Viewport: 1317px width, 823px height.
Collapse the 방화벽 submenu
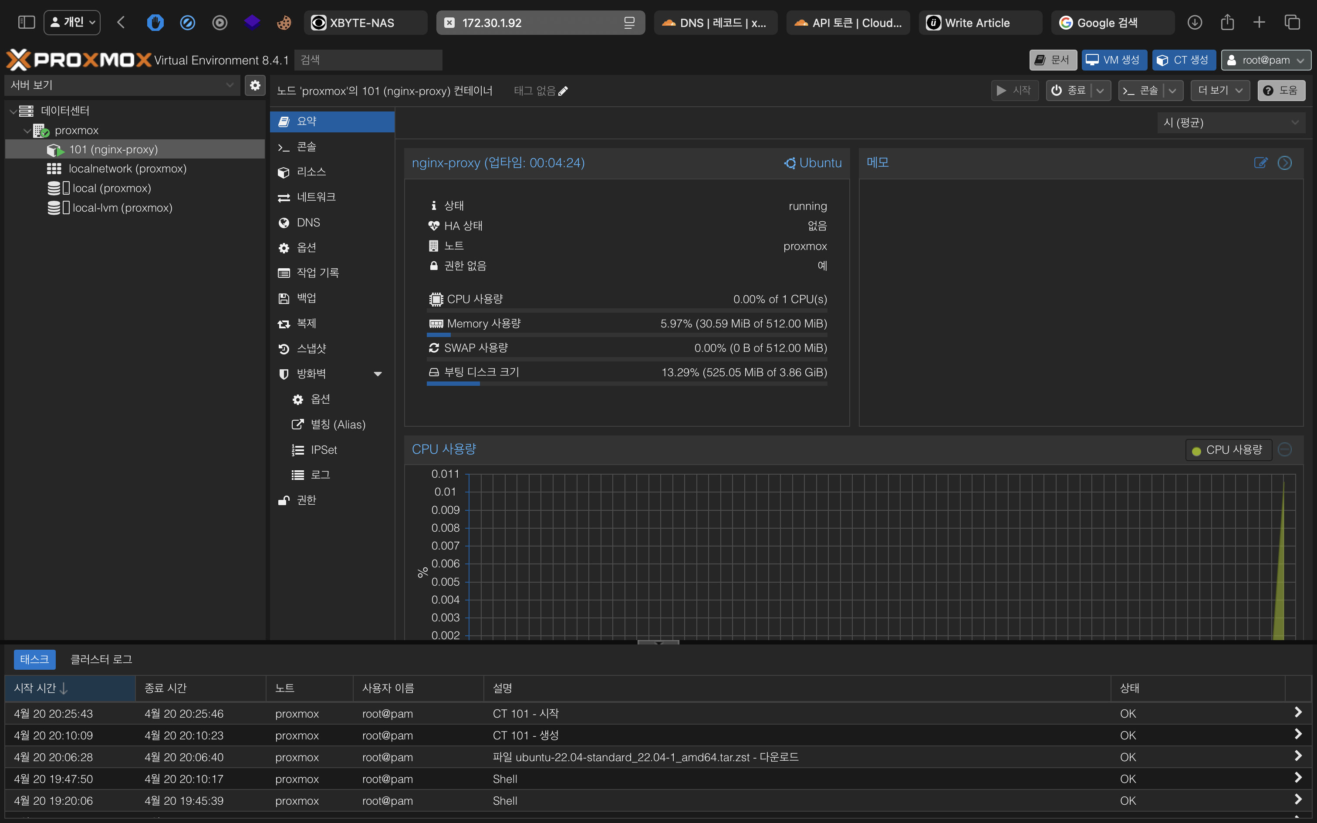(x=378, y=374)
